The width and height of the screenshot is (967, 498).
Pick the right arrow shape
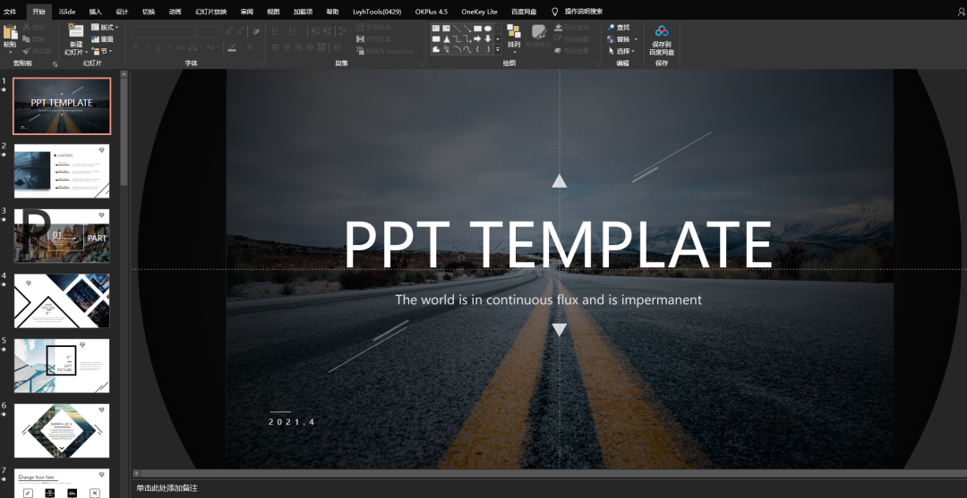click(x=477, y=38)
